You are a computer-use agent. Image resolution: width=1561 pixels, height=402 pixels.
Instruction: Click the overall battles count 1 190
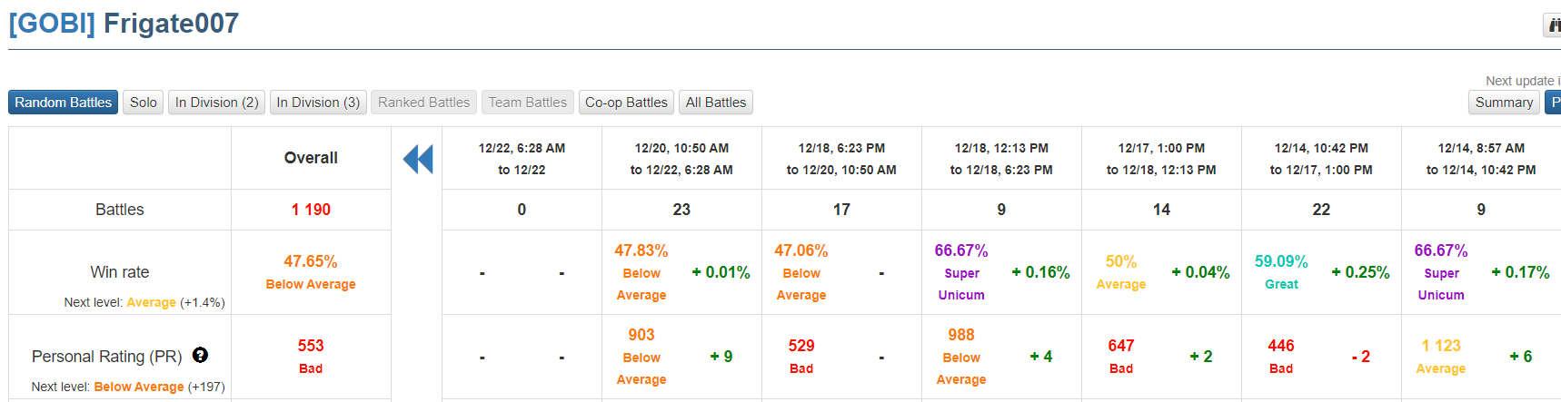click(311, 210)
